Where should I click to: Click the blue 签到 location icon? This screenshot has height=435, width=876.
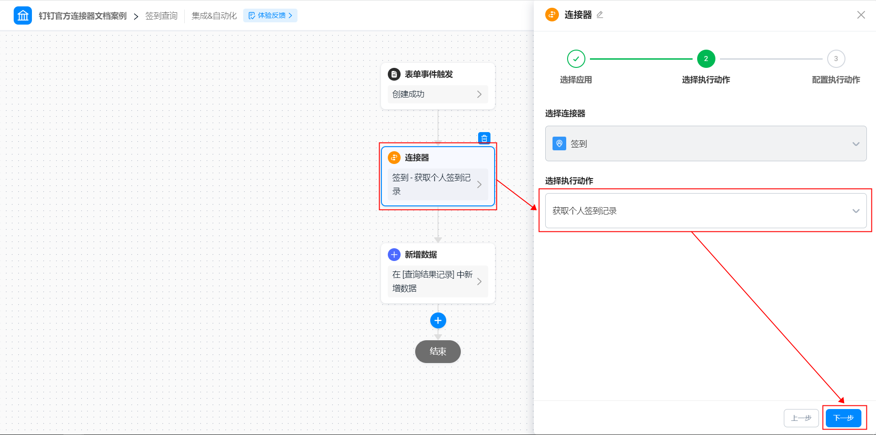559,143
